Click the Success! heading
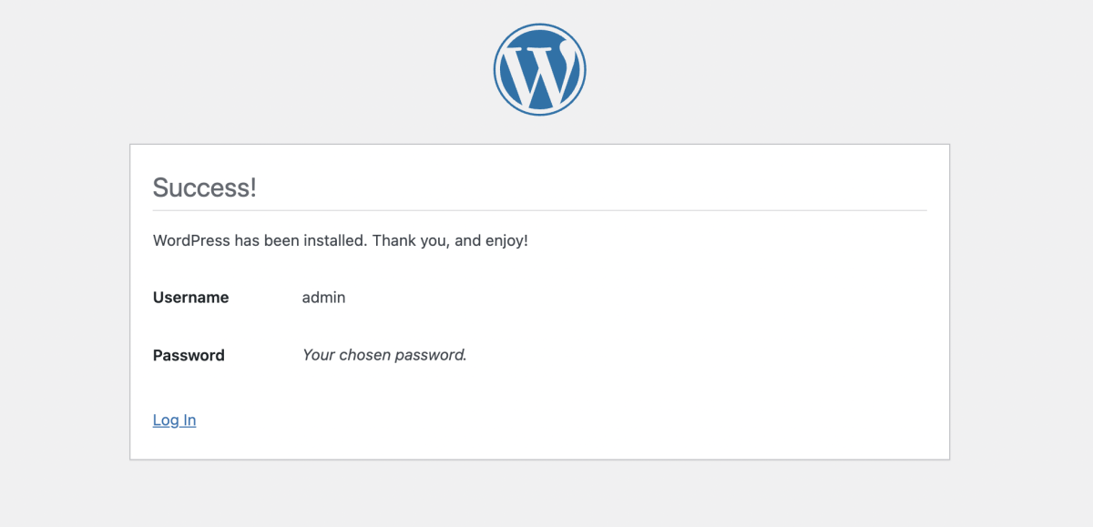Image resolution: width=1093 pixels, height=527 pixels. point(204,187)
